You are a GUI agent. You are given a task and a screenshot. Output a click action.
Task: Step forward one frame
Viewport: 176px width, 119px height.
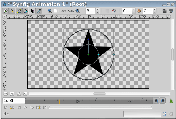click(32, 107)
